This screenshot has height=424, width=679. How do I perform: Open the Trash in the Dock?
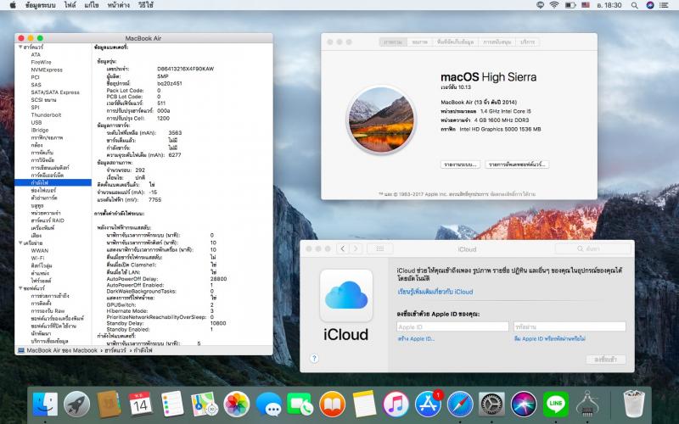tap(633, 404)
